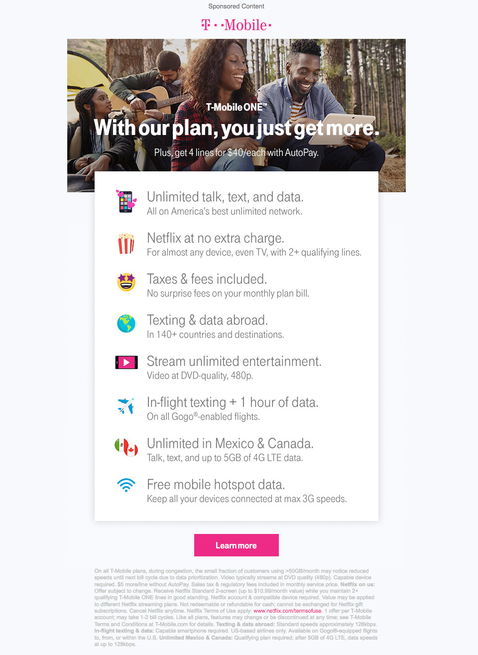
Task: Click the 'Taxes & fees included' heading
Action: (207, 279)
